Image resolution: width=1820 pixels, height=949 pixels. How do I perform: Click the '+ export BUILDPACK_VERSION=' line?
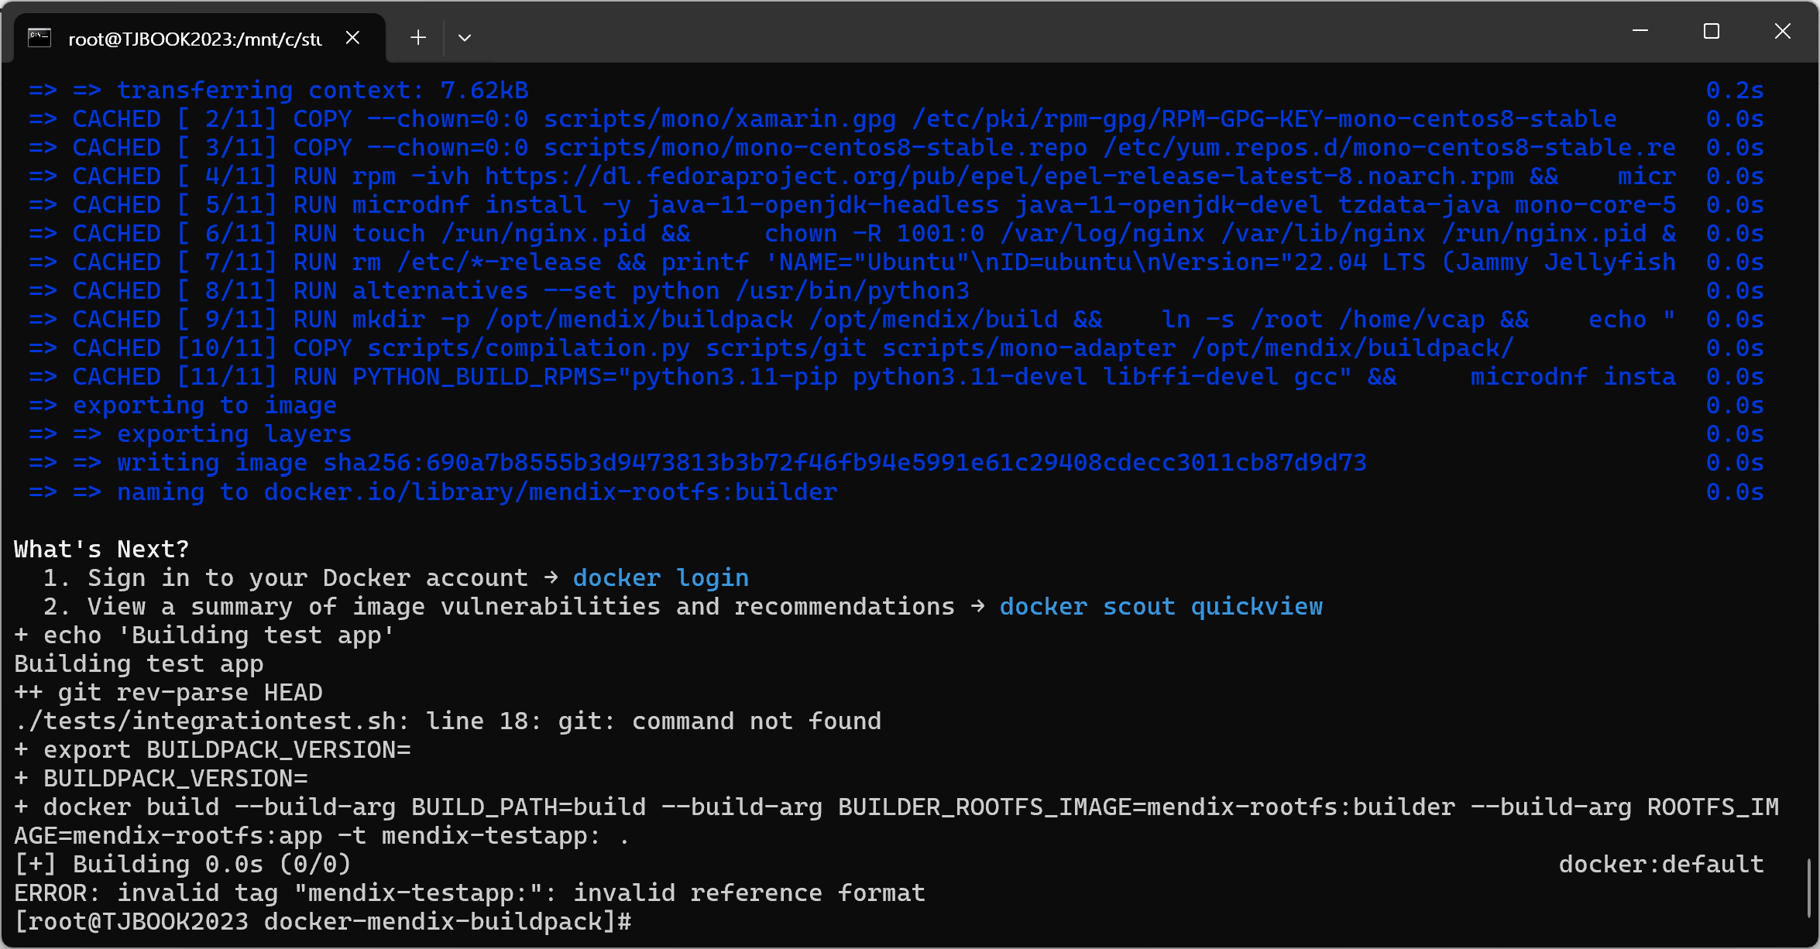click(212, 749)
